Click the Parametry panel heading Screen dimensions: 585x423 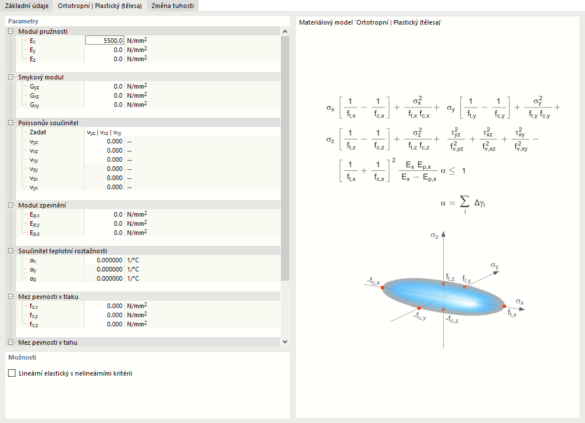tap(23, 21)
